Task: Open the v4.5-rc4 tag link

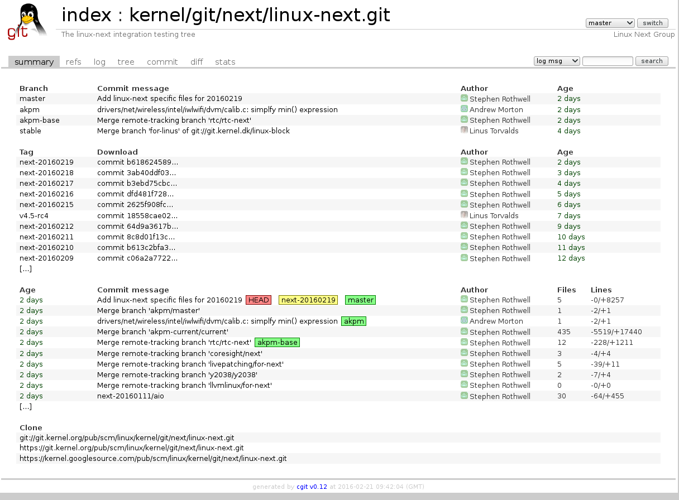Action: click(x=34, y=215)
